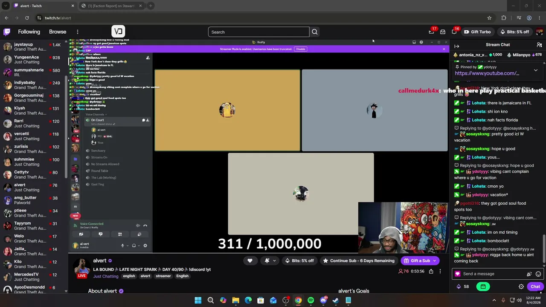Focus the Twitch Search field
This screenshot has width=546, height=307.
coord(258,32)
